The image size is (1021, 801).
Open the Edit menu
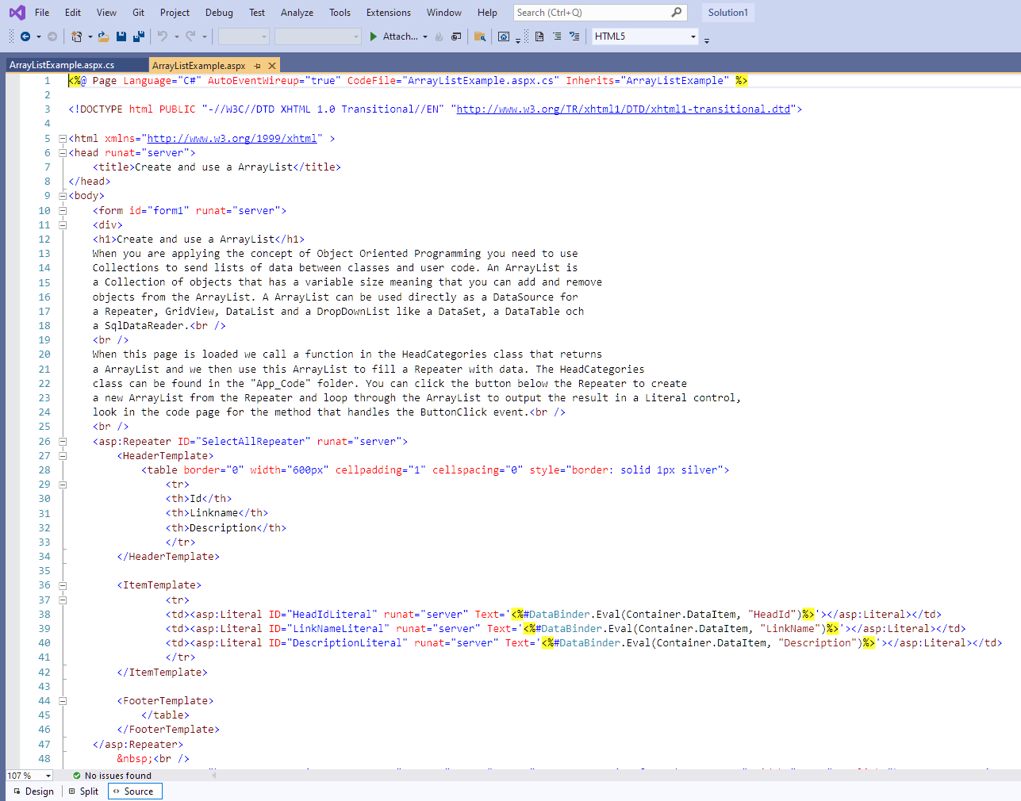73,13
